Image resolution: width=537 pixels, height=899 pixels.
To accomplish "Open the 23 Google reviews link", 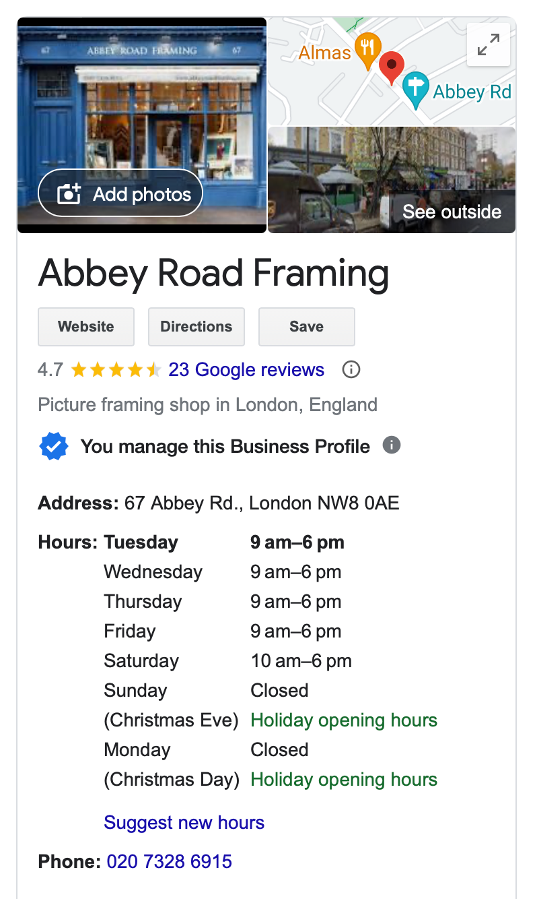I will coord(246,369).
